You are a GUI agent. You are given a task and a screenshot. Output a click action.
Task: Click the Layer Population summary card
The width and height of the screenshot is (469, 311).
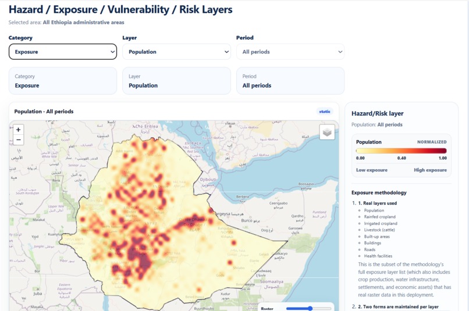176,81
